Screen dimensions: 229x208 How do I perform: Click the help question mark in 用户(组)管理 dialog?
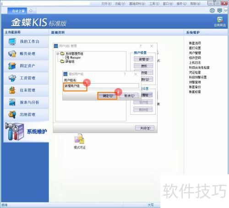point(141,46)
